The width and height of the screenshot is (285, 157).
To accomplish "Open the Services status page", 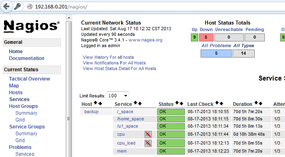I will (x=19, y=99).
